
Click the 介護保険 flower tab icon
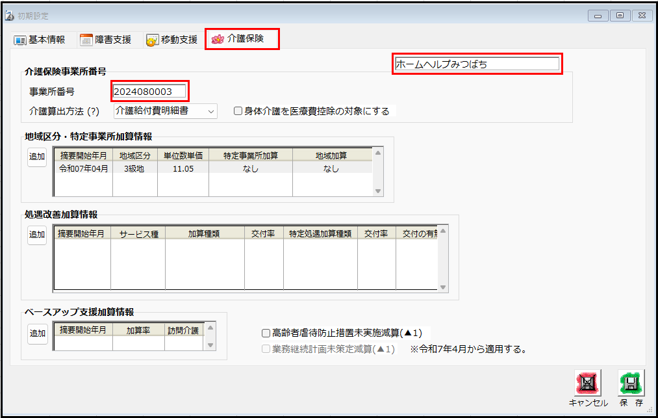click(x=218, y=39)
